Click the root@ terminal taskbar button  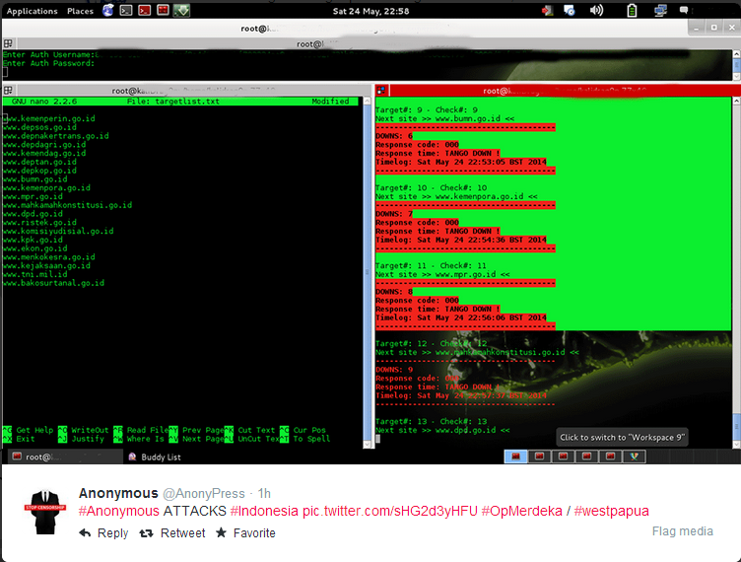[65, 457]
